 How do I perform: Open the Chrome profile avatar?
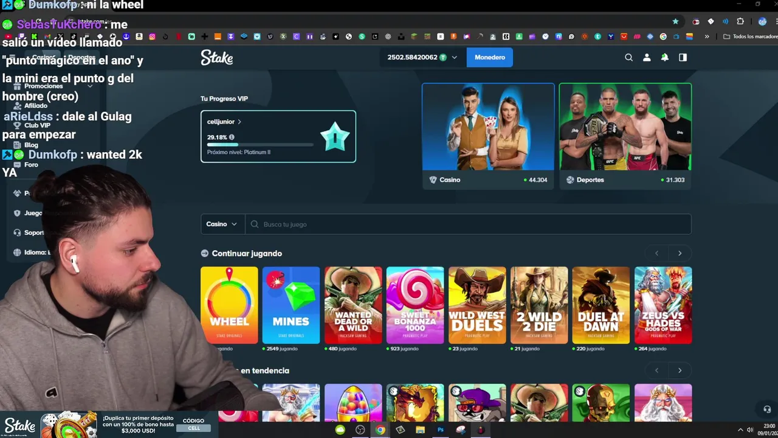click(762, 21)
